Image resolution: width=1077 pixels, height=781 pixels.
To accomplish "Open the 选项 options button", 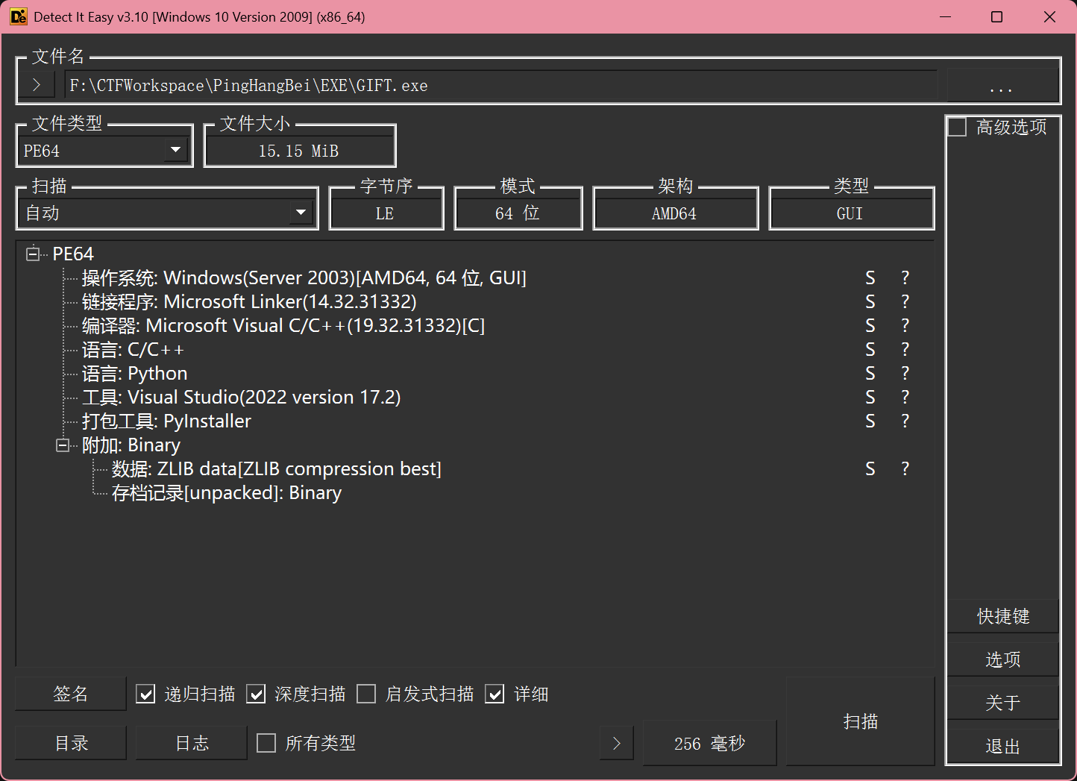I will 1003,659.
